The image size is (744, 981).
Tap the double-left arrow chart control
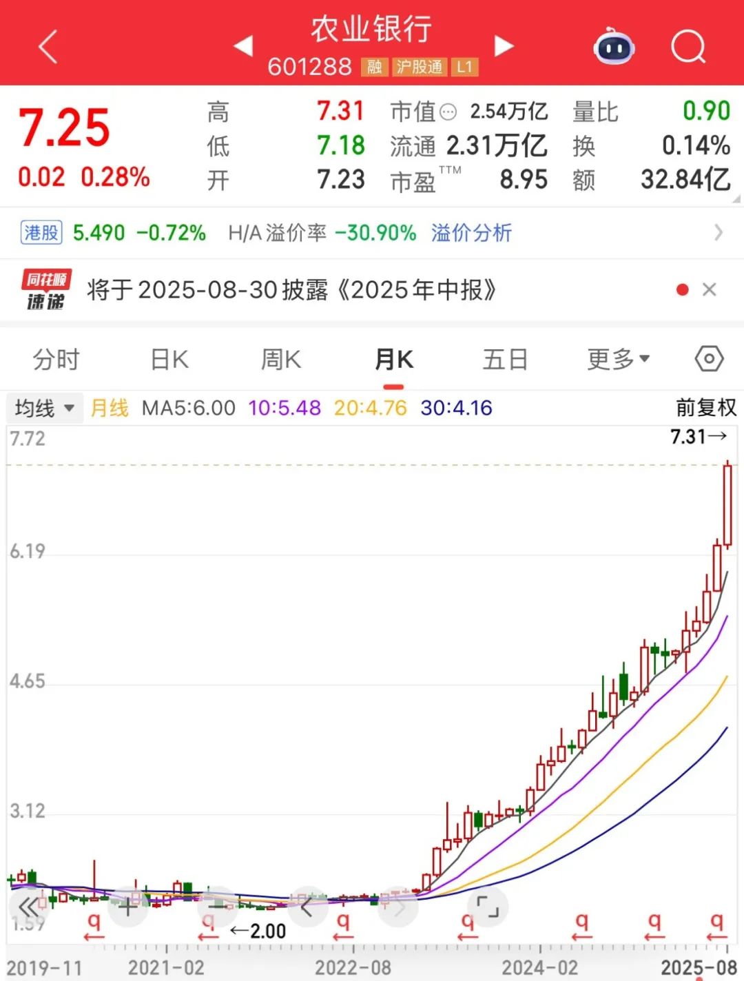pos(29,907)
